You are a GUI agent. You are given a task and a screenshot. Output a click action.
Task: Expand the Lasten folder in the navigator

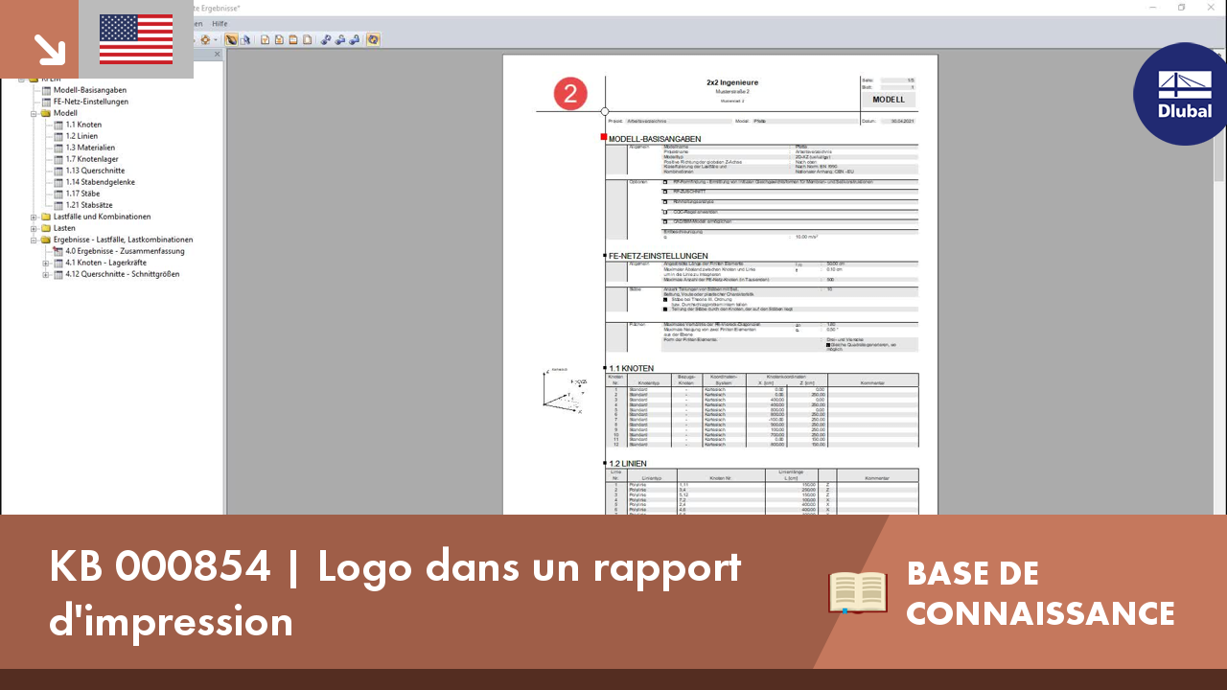coord(33,227)
